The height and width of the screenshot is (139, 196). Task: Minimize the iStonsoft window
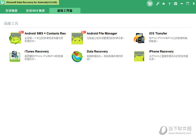[x=182, y=4]
